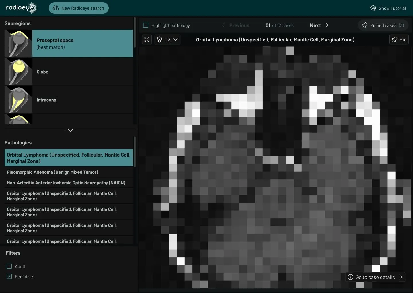Viewport: 413px width, 293px height.
Task: Click the binoculars icon in New Radioeye search
Action: tap(56, 8)
